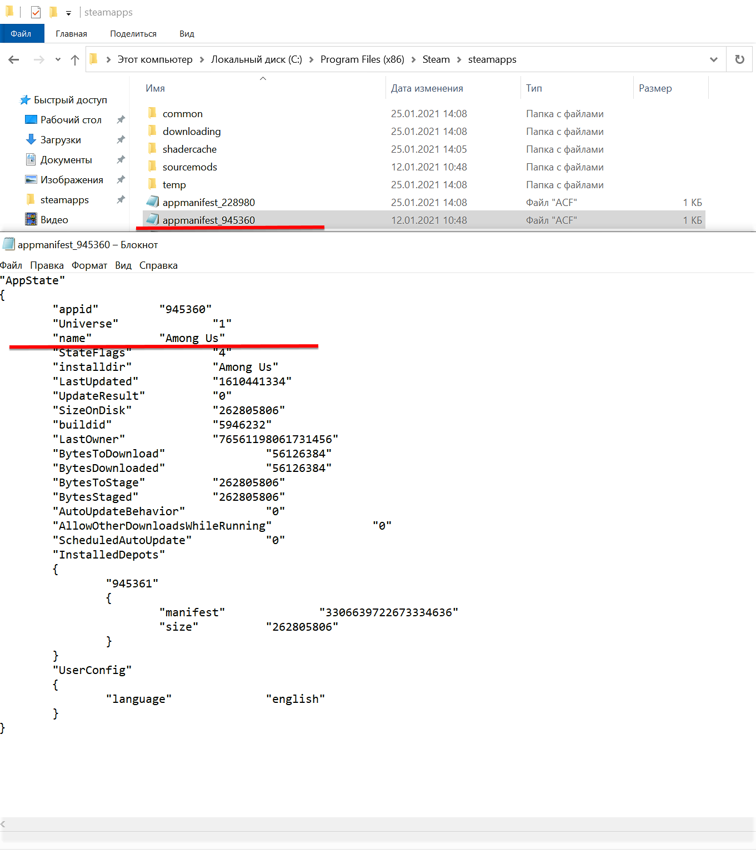Click quick access properties checkmark icon

pos(36,12)
